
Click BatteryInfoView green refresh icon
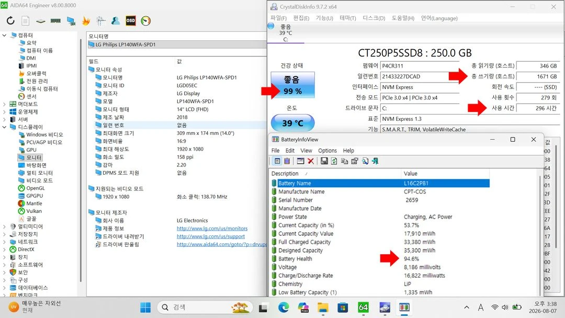click(334, 161)
